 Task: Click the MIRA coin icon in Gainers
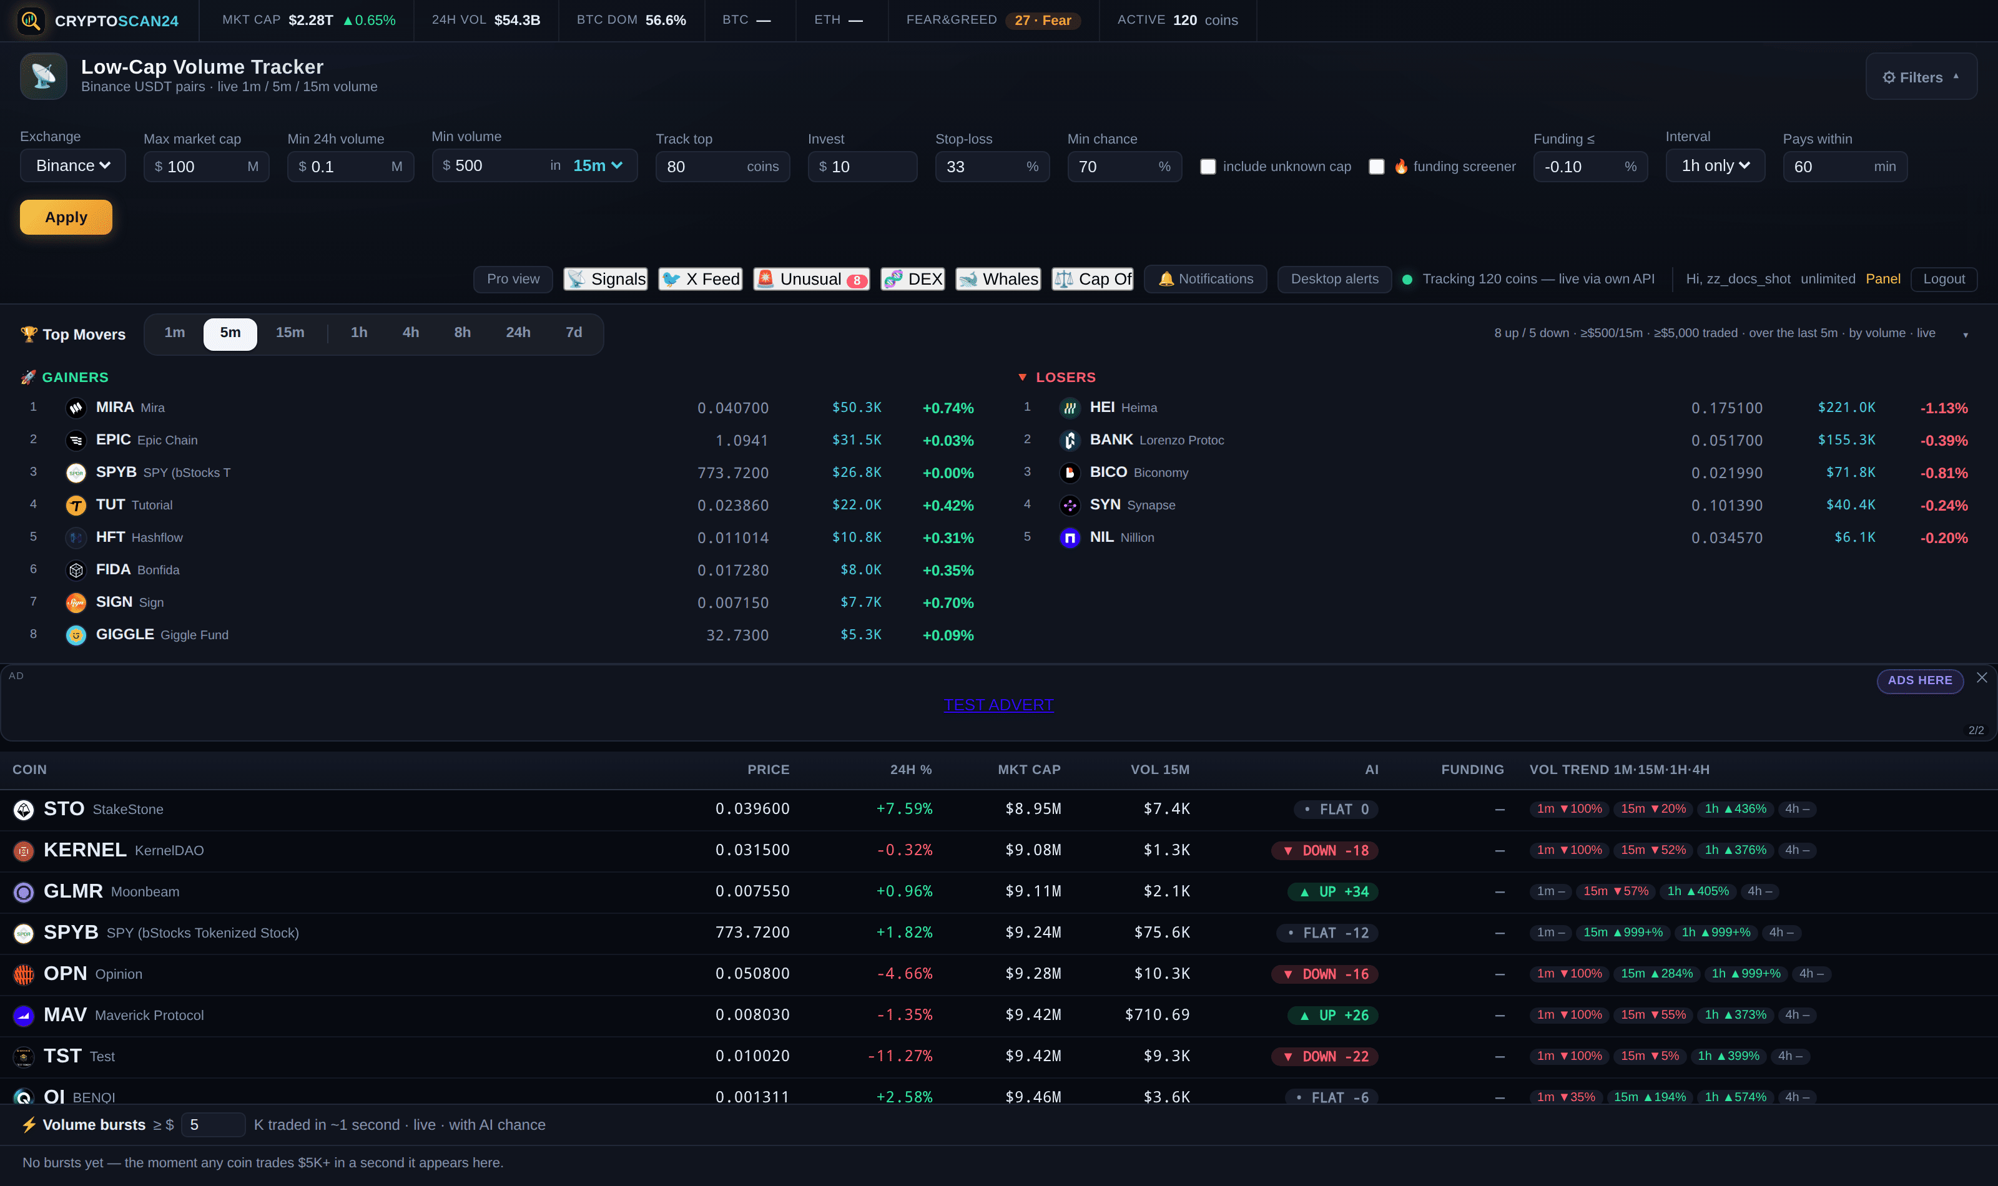(x=76, y=408)
